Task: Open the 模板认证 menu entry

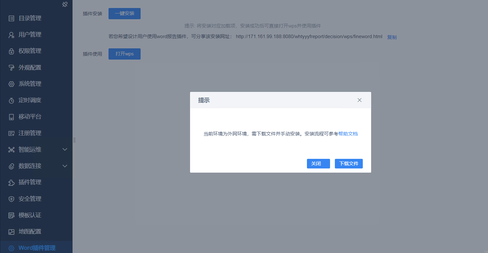Action: tap(36, 215)
